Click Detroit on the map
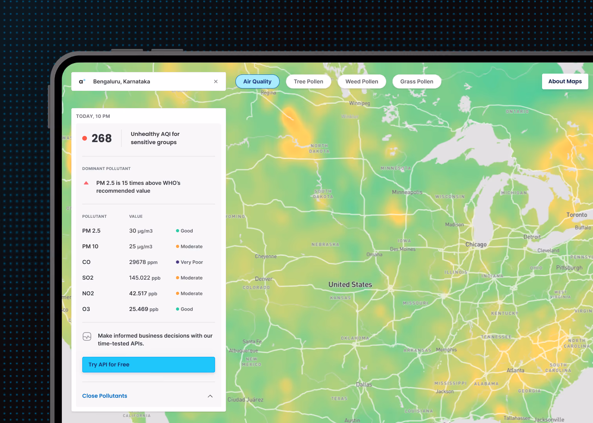This screenshot has width=593, height=423. (532, 237)
